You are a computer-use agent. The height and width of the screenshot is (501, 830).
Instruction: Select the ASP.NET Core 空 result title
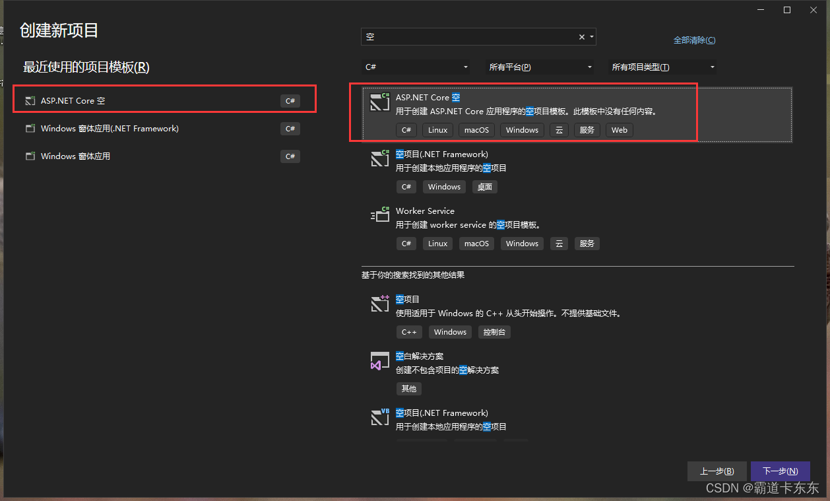point(428,98)
